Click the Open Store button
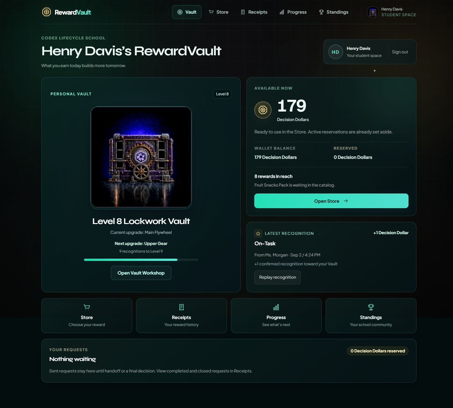The height and width of the screenshot is (408, 453). (x=331, y=201)
